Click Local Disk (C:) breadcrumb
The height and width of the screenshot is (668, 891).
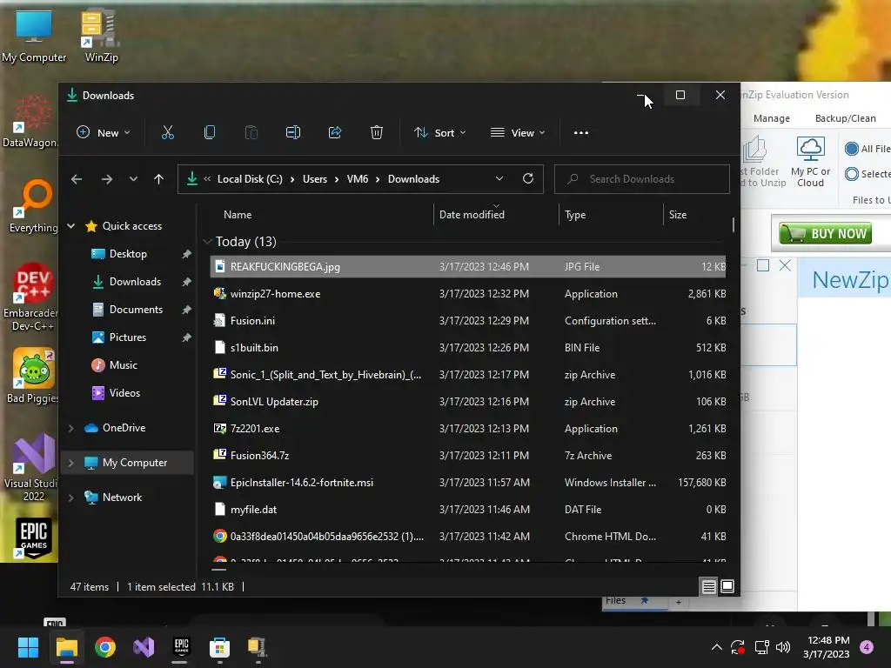[x=250, y=179]
